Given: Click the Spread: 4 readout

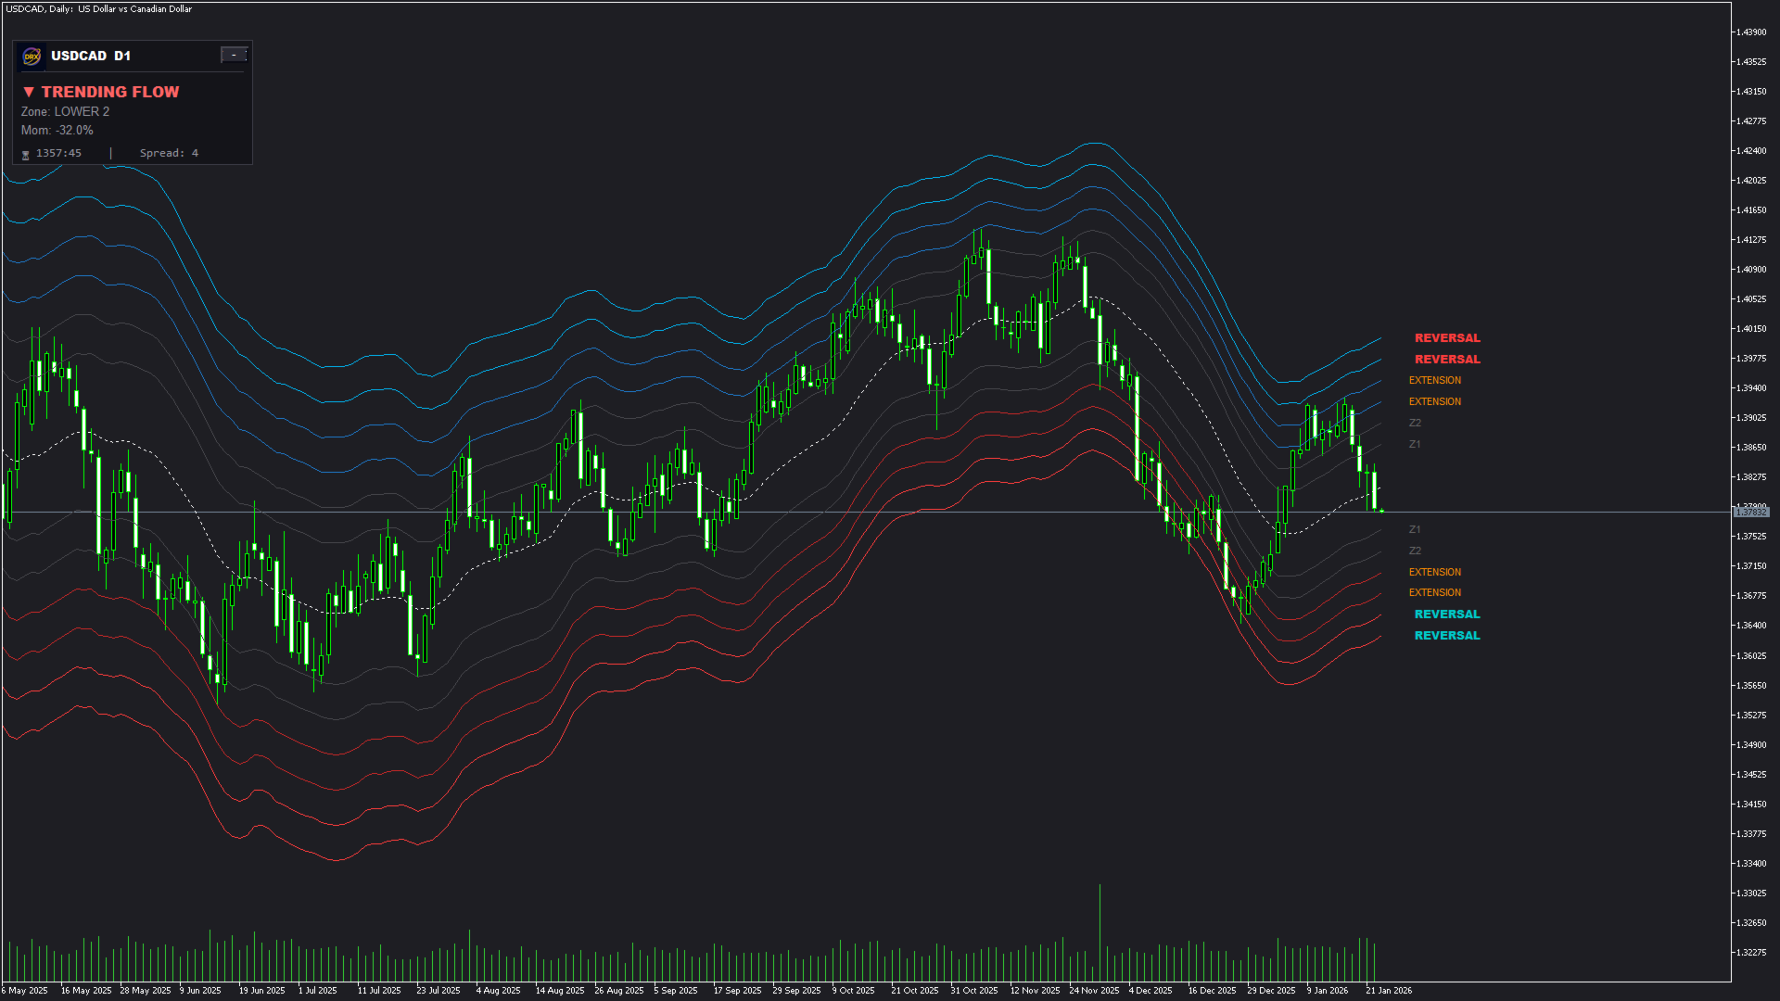Looking at the screenshot, I should [169, 154].
